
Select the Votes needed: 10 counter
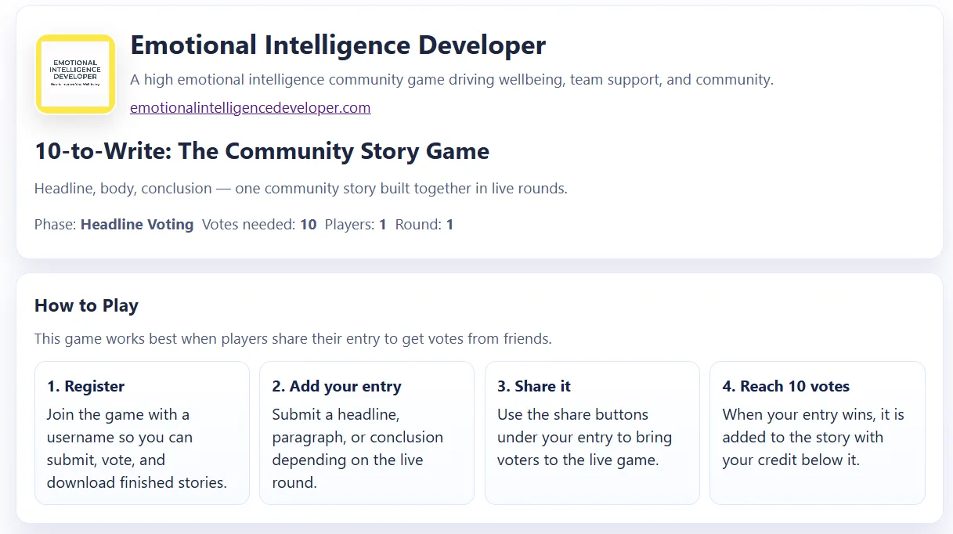258,224
